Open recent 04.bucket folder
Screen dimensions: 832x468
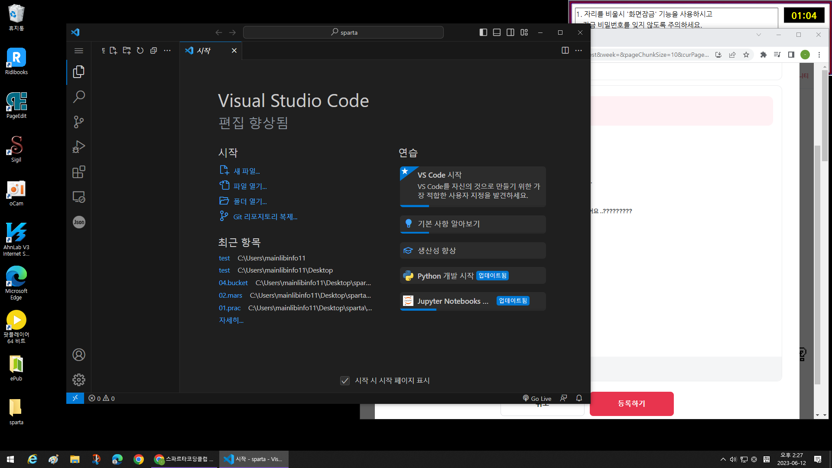[x=233, y=283]
